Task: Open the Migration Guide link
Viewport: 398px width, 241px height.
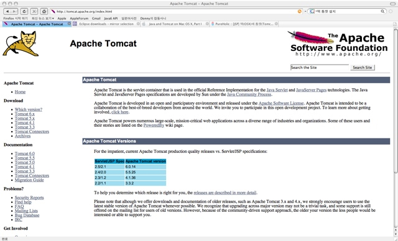Action: coord(29,180)
